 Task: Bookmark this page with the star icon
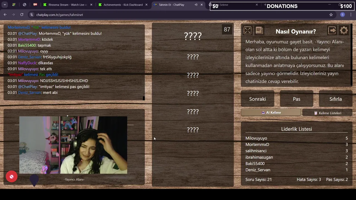click(x=331, y=15)
